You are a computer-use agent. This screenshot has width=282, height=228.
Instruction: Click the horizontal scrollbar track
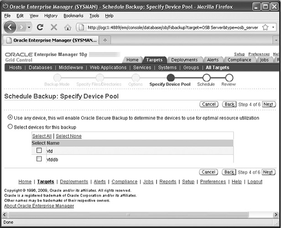(140, 214)
